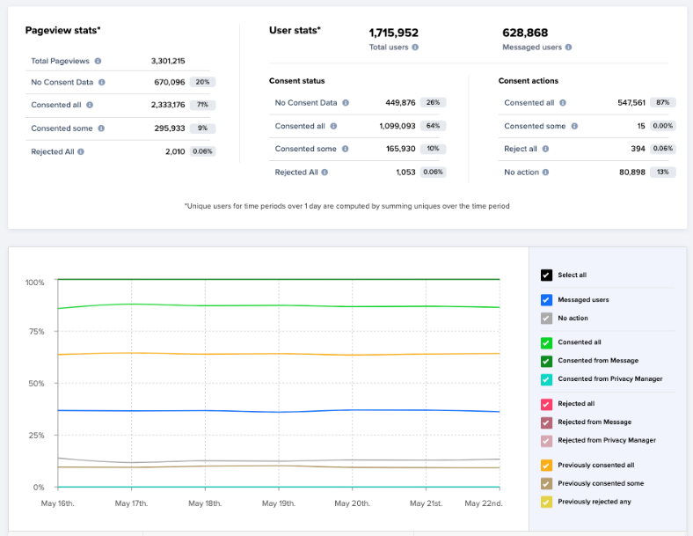Click info icon beside Reject all action
The image size is (693, 536).
coord(543,149)
